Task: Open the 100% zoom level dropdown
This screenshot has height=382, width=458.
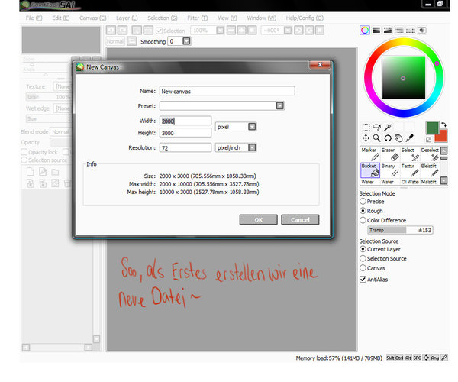Action: coord(221,30)
